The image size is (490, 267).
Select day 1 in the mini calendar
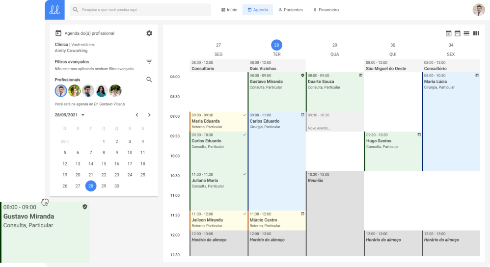(104, 141)
